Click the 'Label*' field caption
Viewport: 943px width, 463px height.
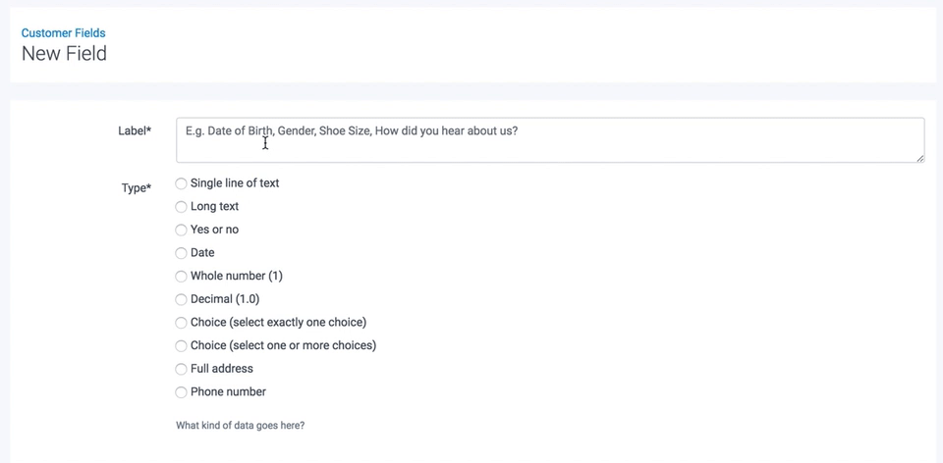click(135, 130)
